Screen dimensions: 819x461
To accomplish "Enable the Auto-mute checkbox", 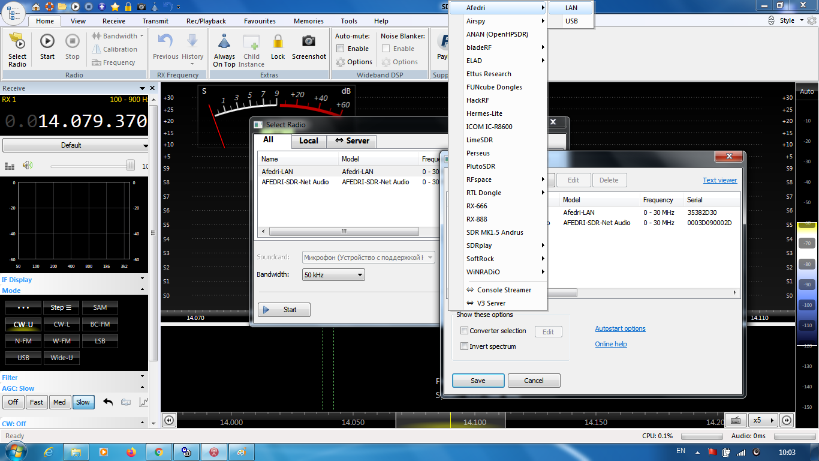I will click(341, 49).
